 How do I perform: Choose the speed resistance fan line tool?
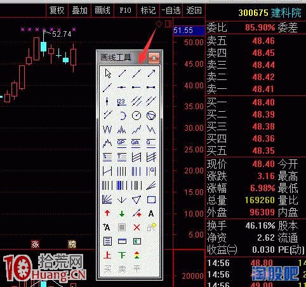151,185
